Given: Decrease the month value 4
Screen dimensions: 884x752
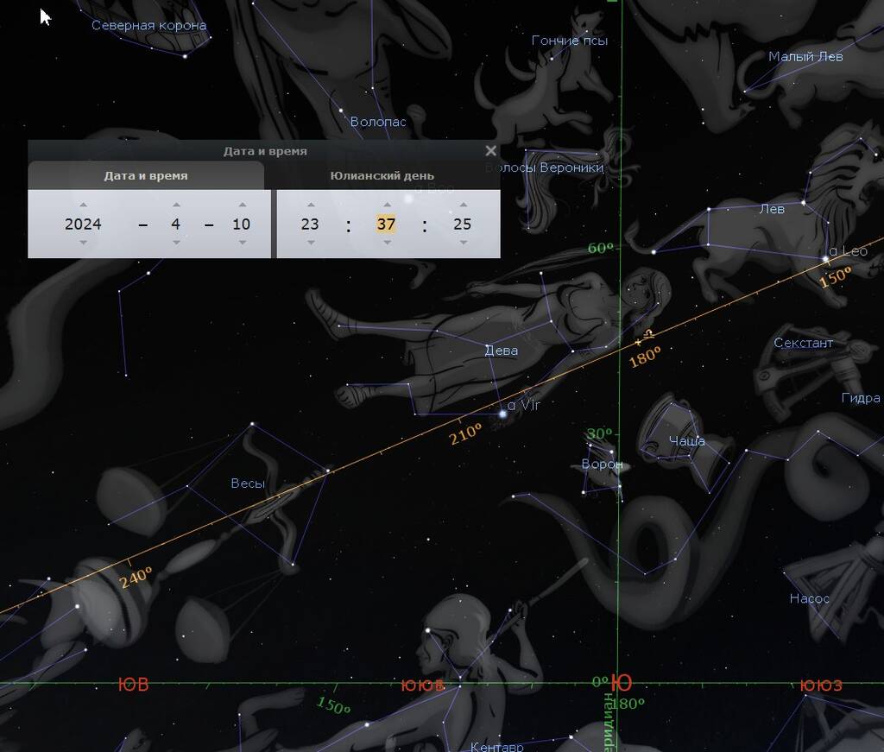Looking at the screenshot, I should (176, 243).
